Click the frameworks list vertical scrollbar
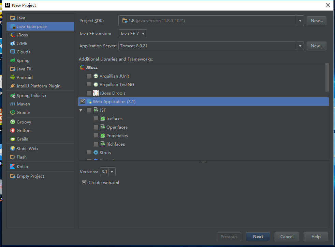 coord(327,77)
